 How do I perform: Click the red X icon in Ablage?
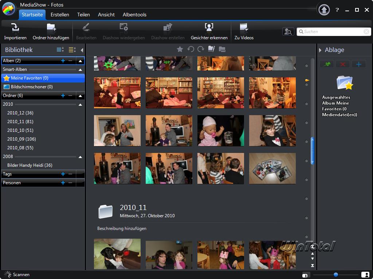pyautogui.click(x=342, y=64)
